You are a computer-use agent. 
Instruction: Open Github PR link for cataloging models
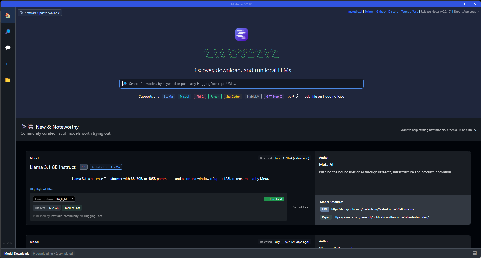(470, 130)
